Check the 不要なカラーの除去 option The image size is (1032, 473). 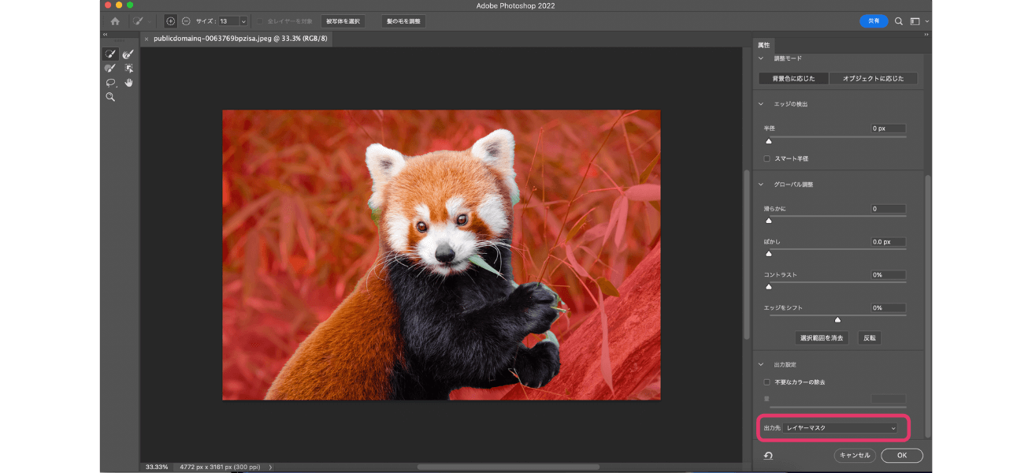(767, 382)
